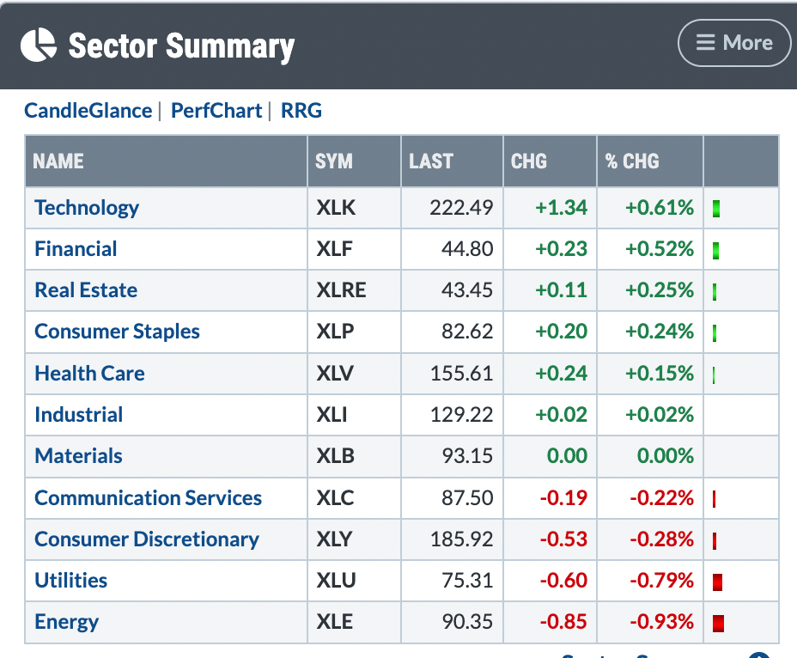
Task: Open the PerfChart link
Action: click(x=216, y=111)
